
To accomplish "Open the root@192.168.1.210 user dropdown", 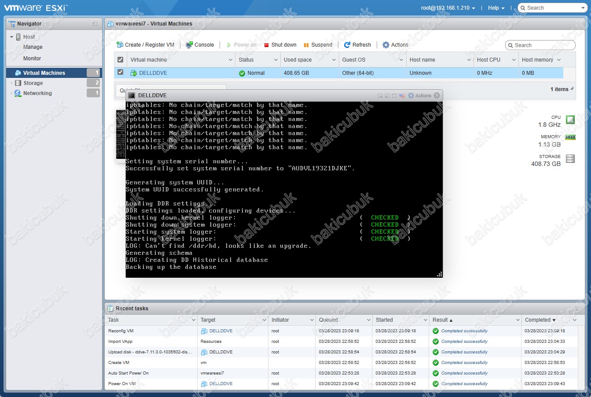I will pos(448,8).
